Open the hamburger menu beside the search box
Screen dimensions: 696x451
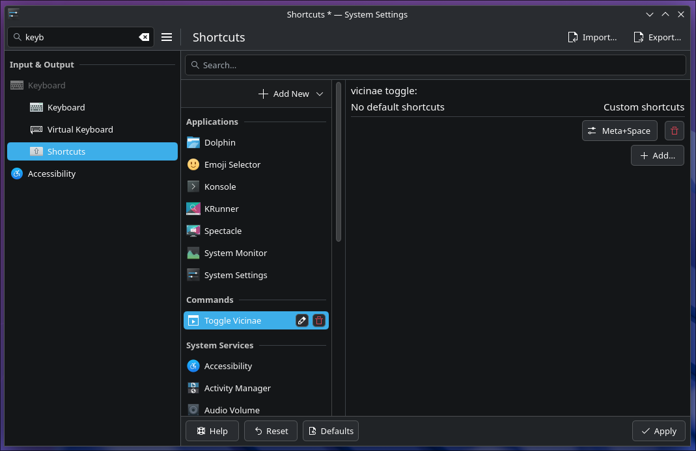167,37
